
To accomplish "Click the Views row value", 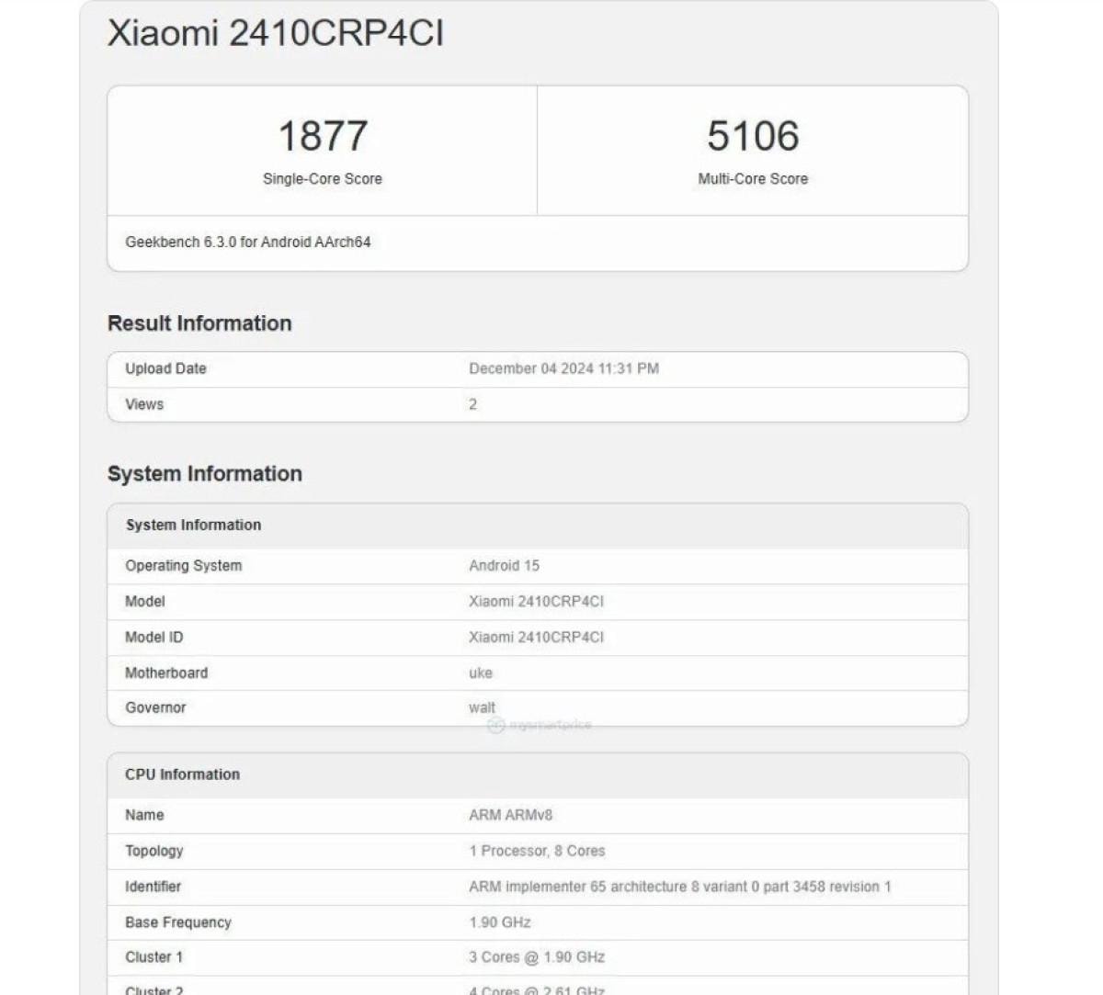I will click(472, 404).
